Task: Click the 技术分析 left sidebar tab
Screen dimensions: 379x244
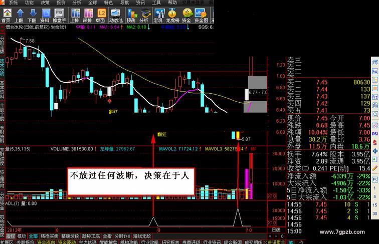Action: pos(2,68)
